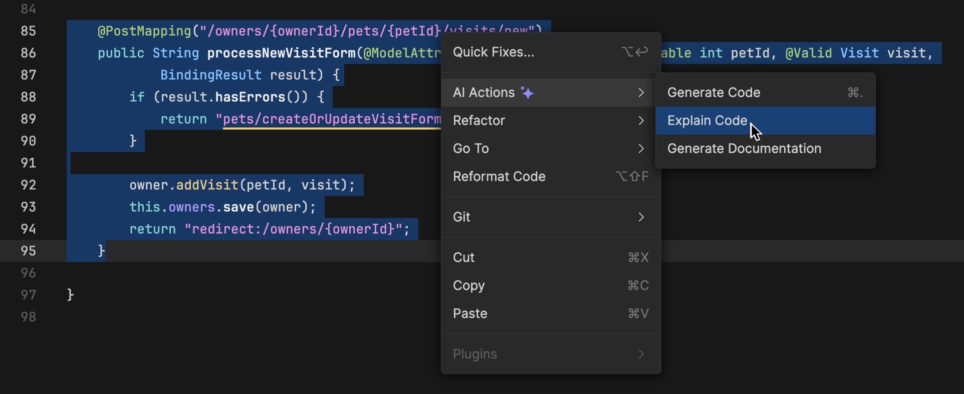
Task: Click the AI Actions sparkle icon
Action: [x=527, y=92]
